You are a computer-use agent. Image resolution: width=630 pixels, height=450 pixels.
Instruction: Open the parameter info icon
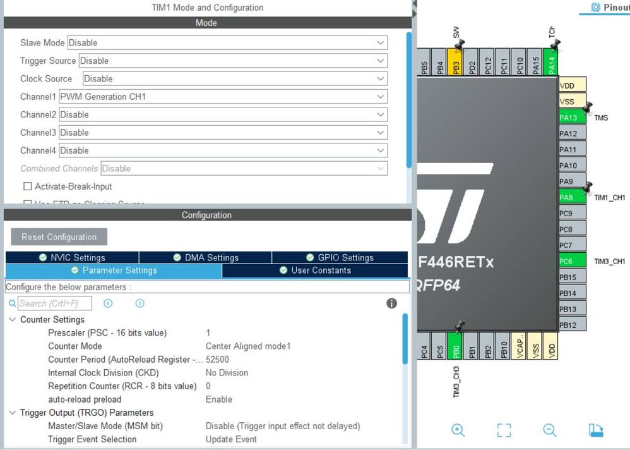point(392,303)
